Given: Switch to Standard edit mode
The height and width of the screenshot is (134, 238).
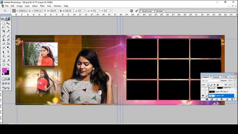Looking at the screenshot, I should (4, 79).
